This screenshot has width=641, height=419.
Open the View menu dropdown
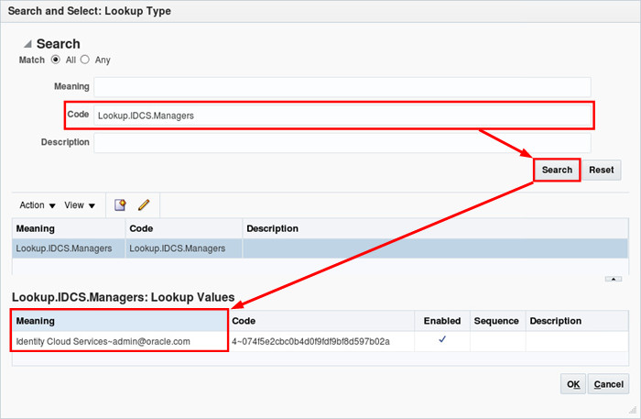coord(81,205)
